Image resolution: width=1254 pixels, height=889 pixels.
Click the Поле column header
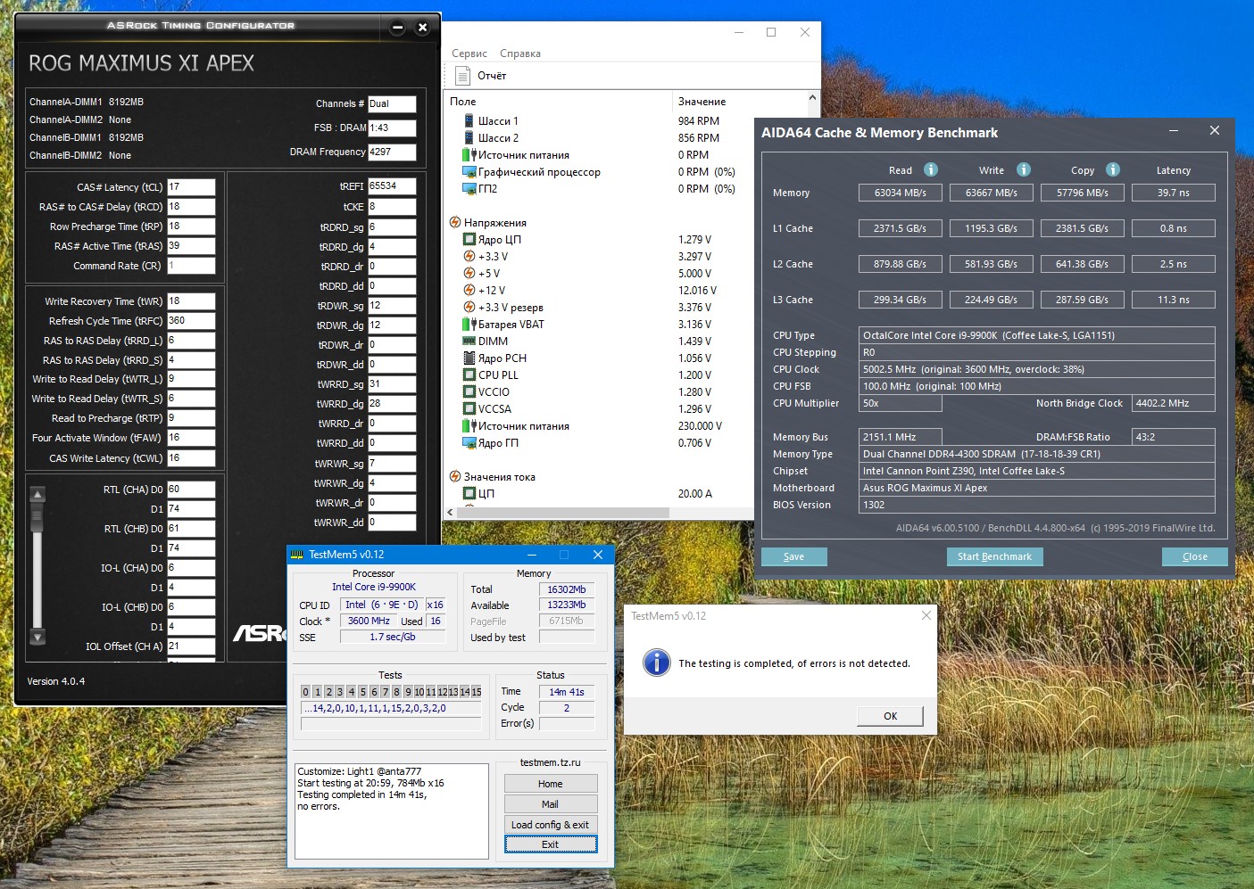pyautogui.click(x=463, y=102)
